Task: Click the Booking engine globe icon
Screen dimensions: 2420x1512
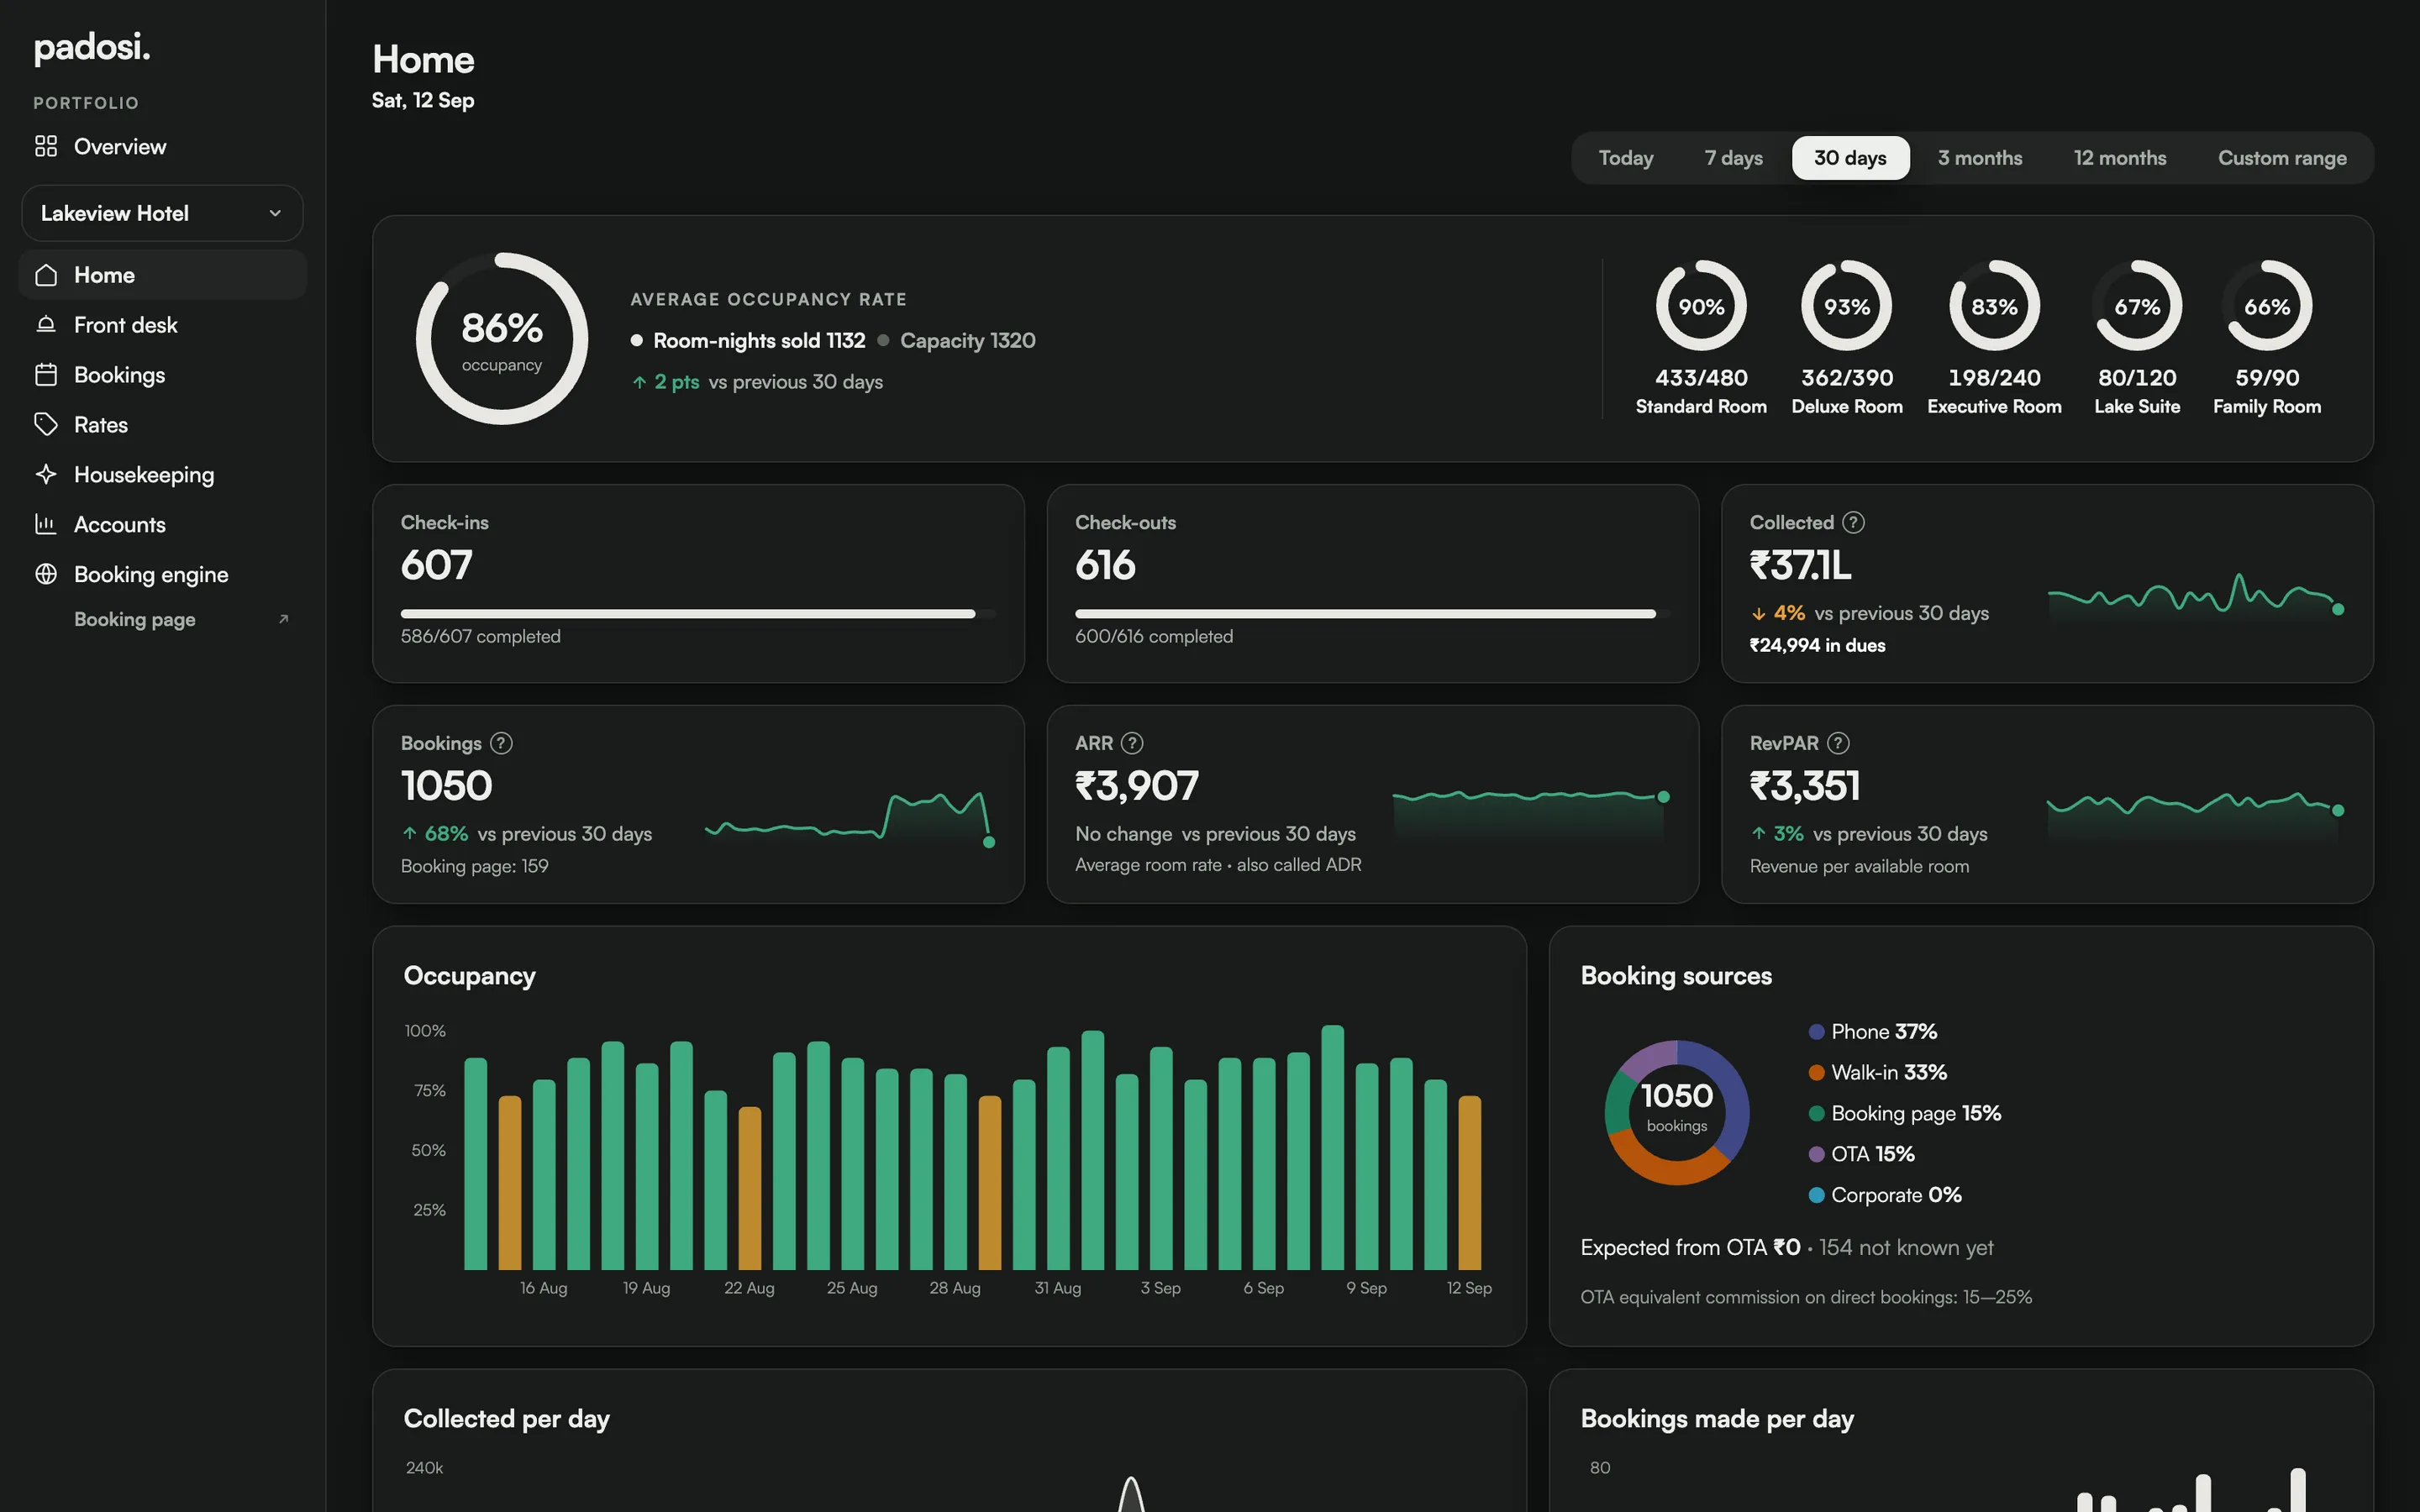Action: (x=46, y=574)
